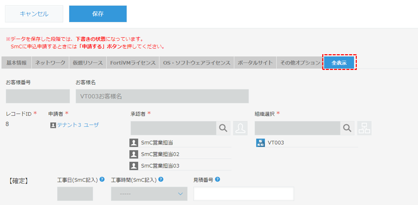The height and width of the screenshot is (205, 418).
Task: Go to the ポータルサイト tab
Action: click(x=255, y=63)
